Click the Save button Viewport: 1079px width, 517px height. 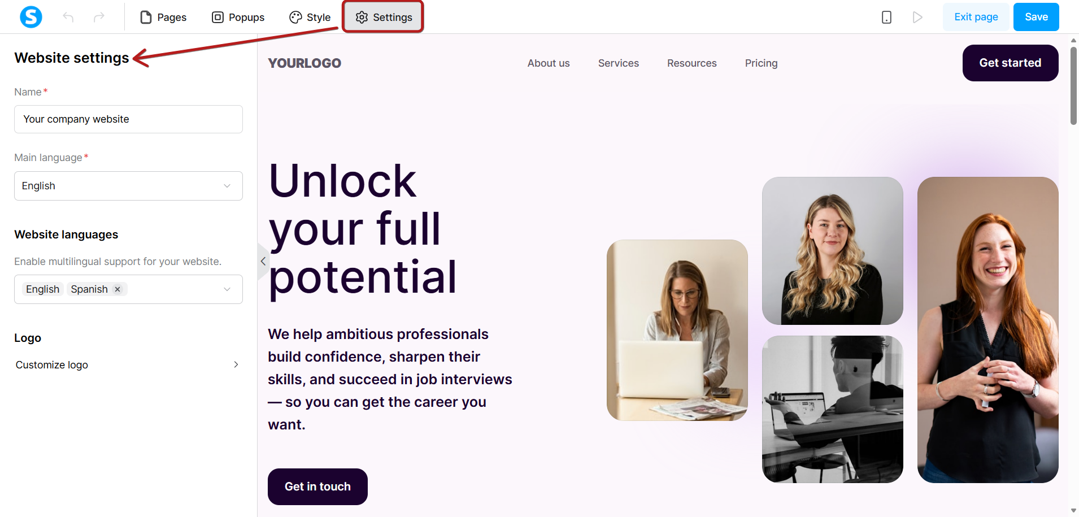(1036, 17)
